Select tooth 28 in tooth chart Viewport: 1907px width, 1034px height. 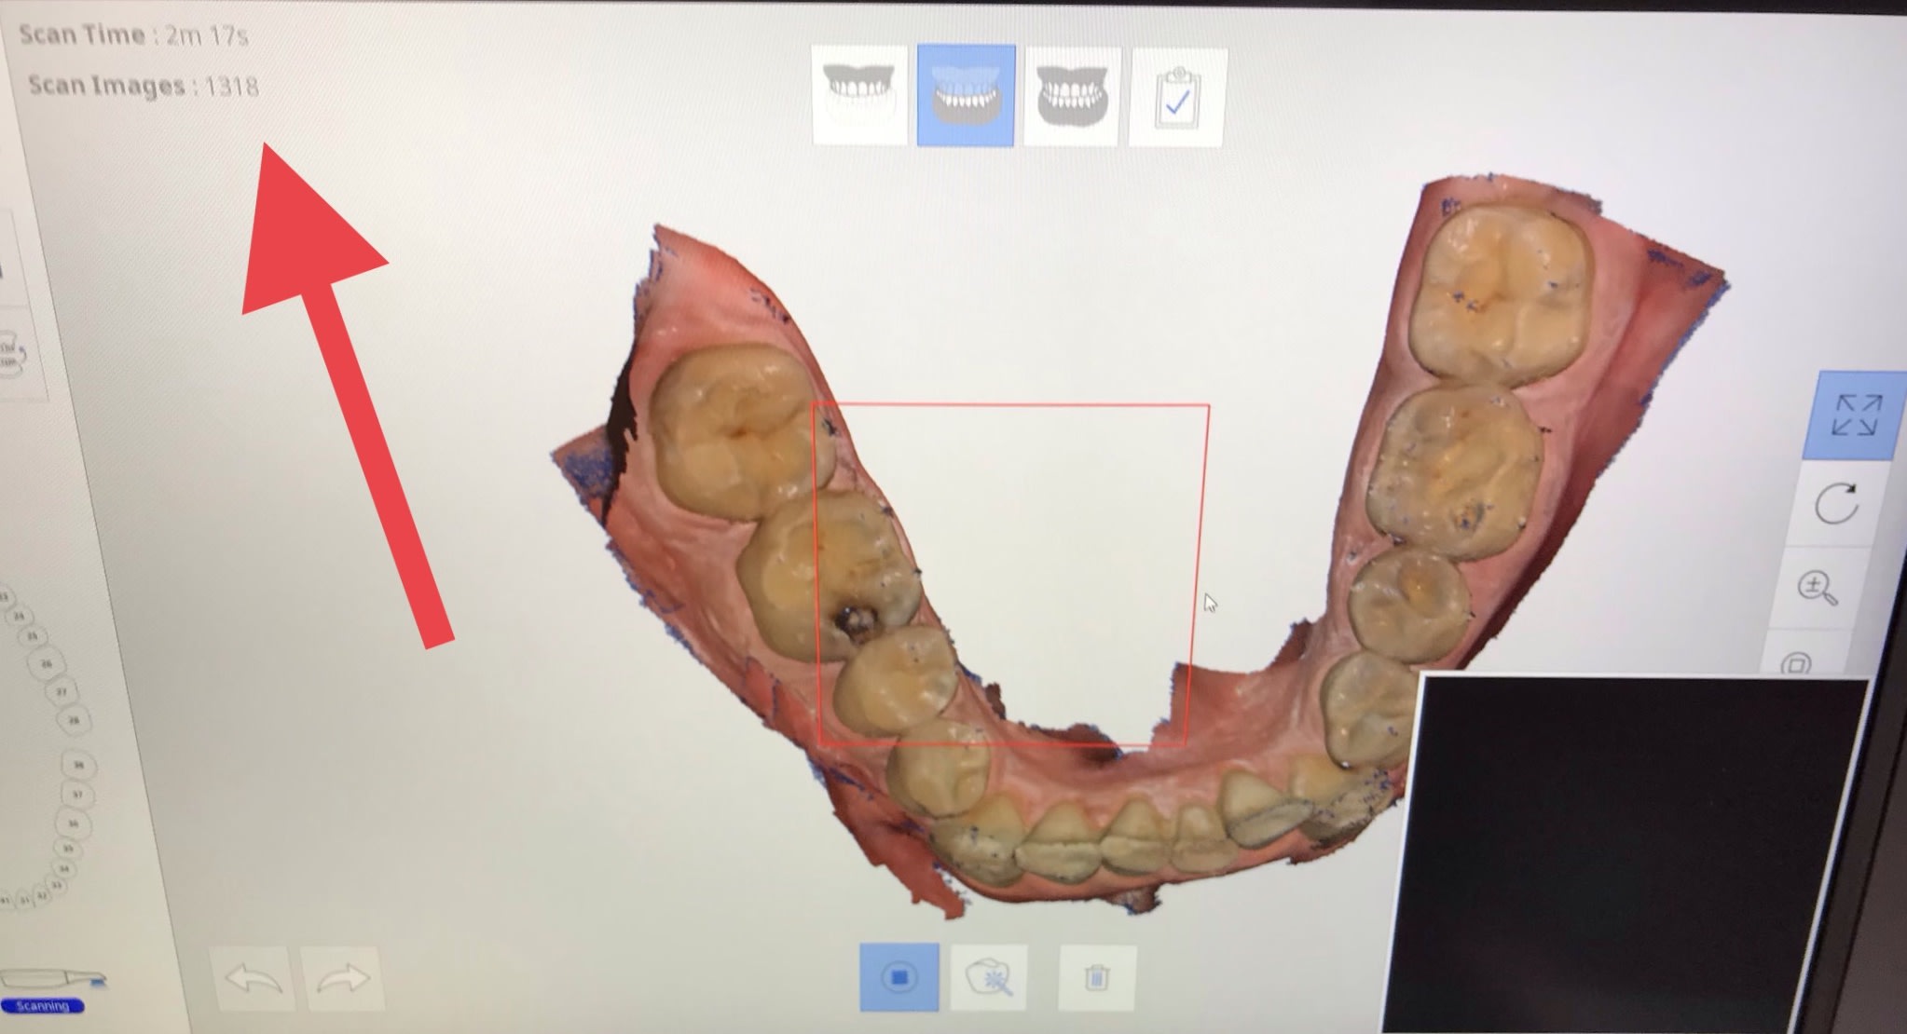point(74,720)
